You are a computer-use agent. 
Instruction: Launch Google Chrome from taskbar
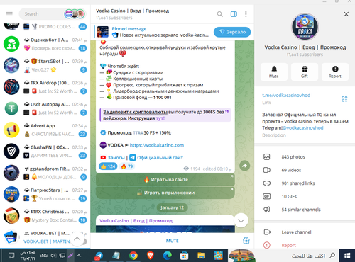pyautogui.click(x=133, y=256)
